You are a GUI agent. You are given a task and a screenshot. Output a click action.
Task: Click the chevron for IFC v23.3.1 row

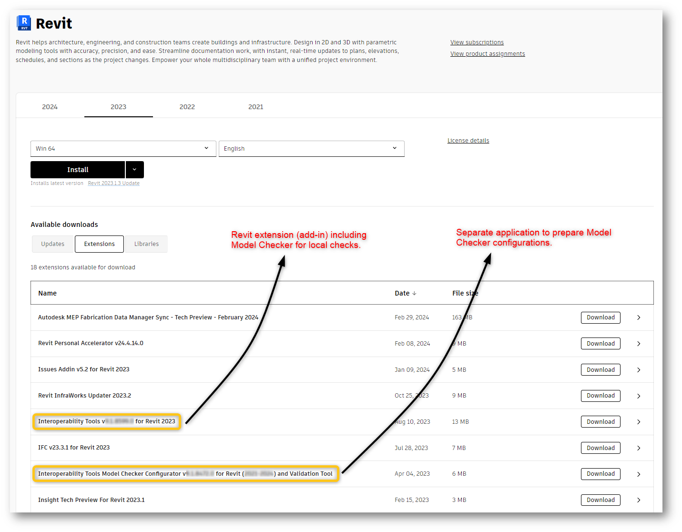[x=639, y=448]
